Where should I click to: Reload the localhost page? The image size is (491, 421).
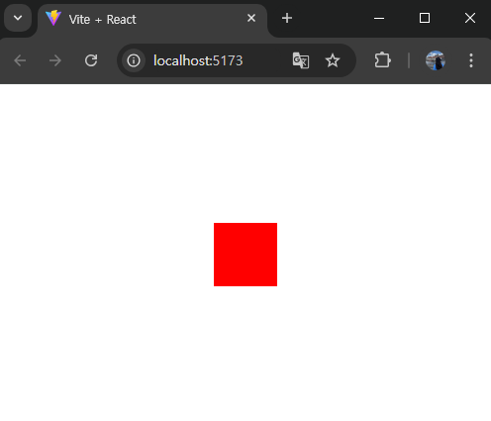click(91, 60)
